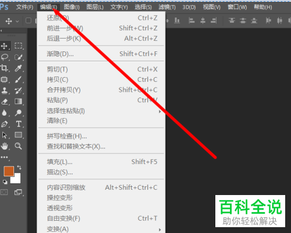Image resolution: width=291 pixels, height=233 pixels.
Task: Select the Blur tool
Action: click(4, 113)
